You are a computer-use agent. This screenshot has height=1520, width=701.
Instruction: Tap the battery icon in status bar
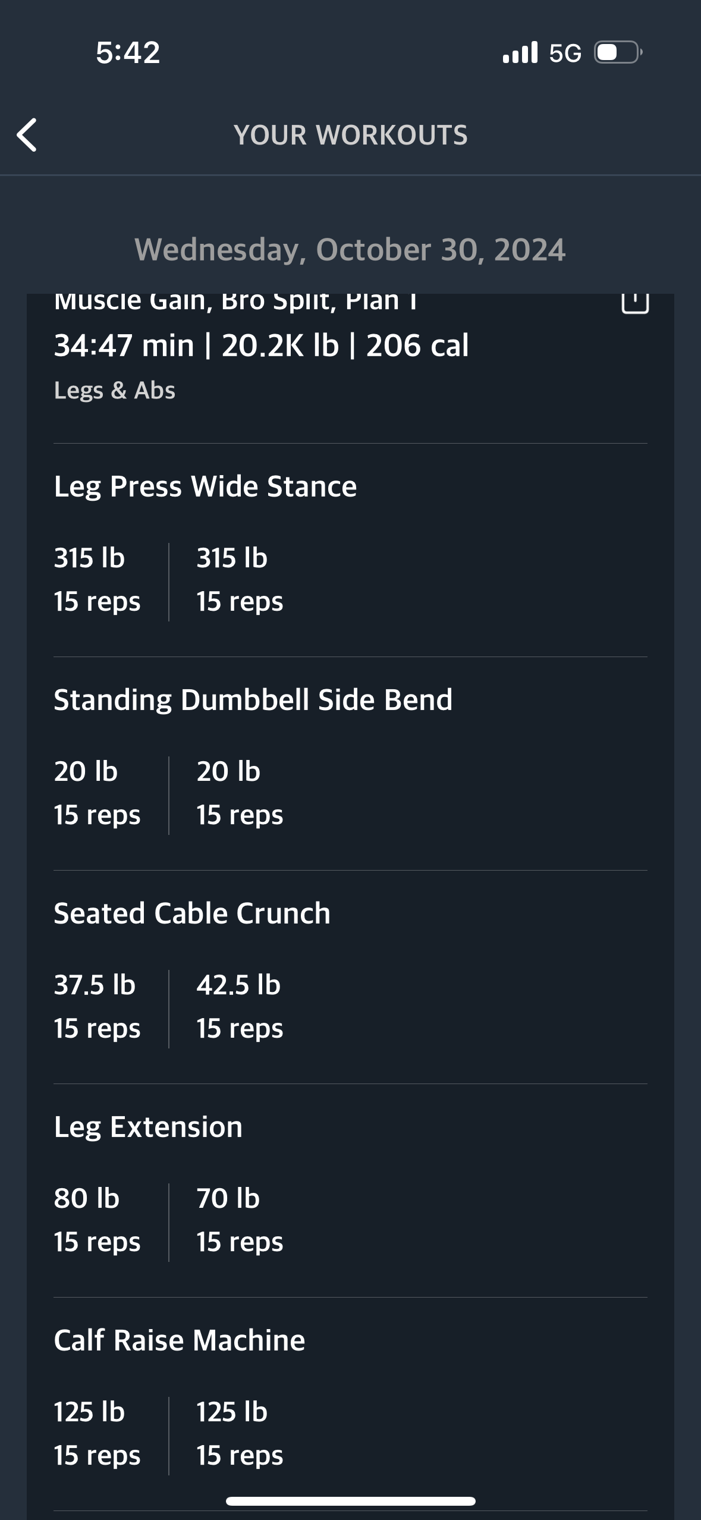[618, 52]
